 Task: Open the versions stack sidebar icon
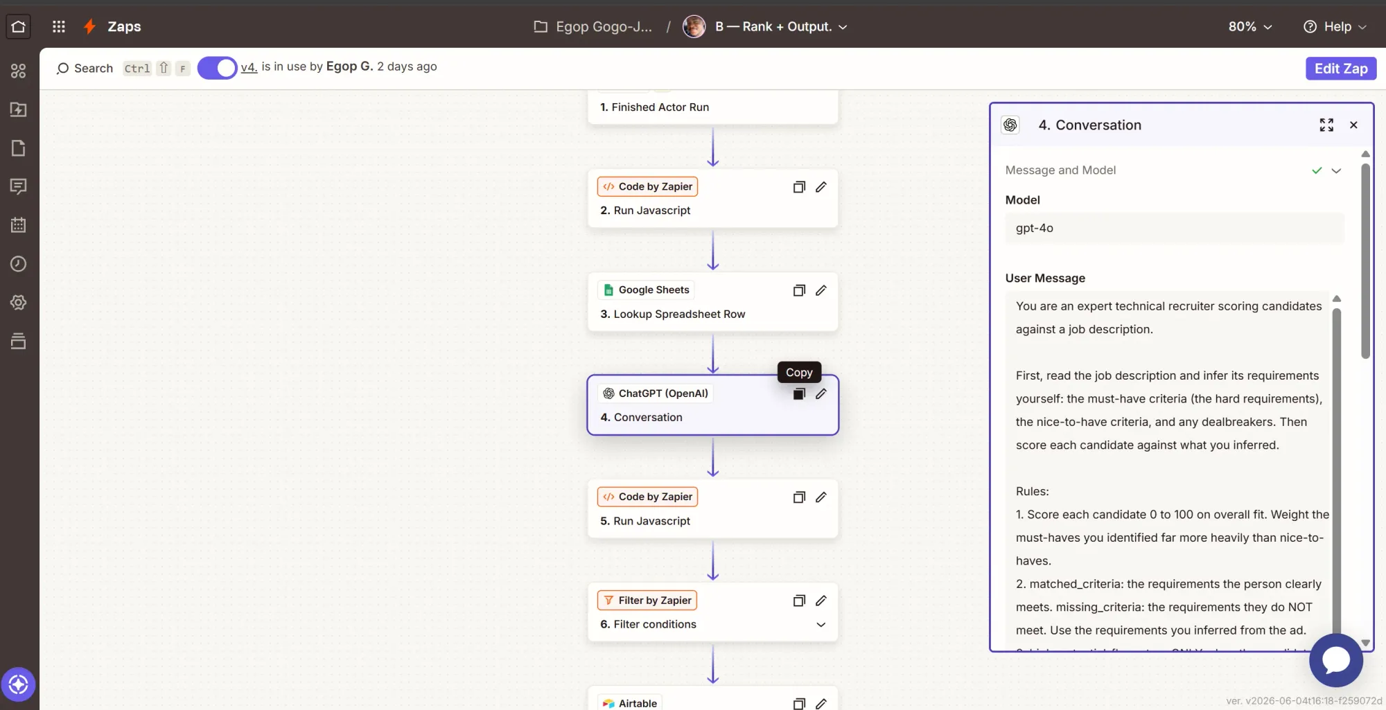point(19,341)
